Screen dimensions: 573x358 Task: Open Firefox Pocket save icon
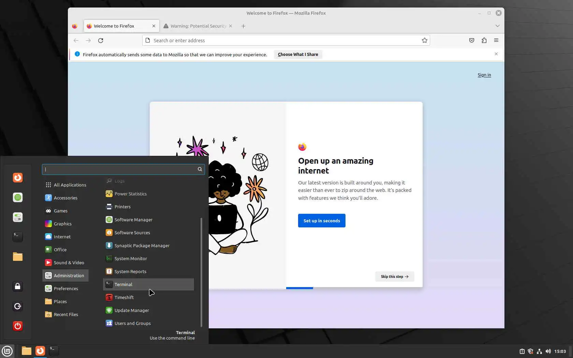click(x=472, y=41)
